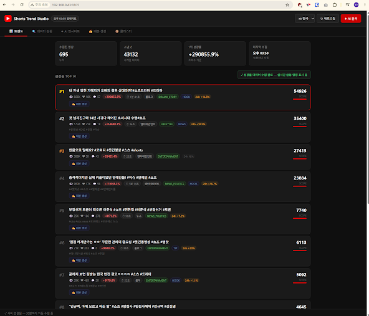Open the 클러스터 tab

[123, 31]
